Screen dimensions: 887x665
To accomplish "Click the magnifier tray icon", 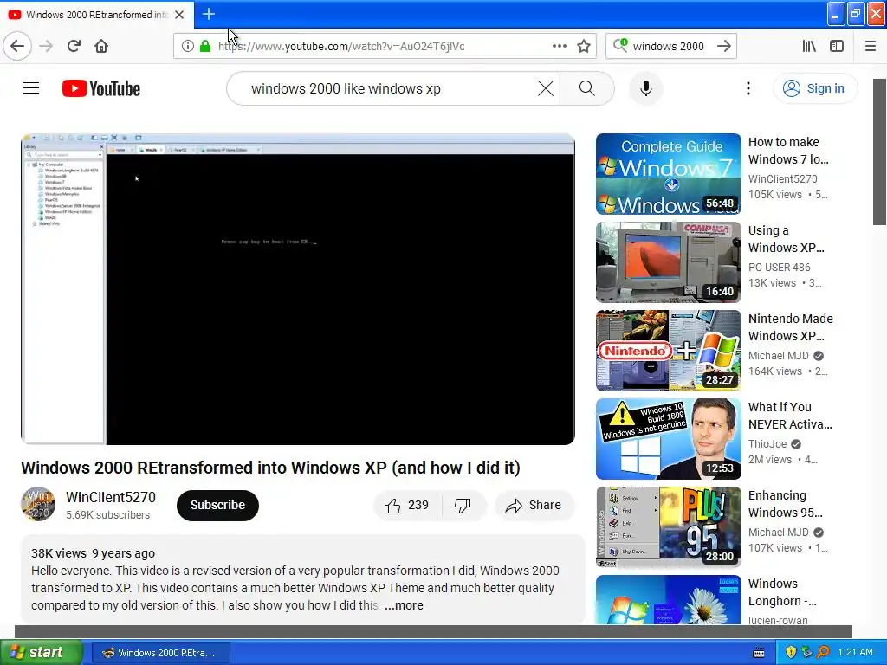I will click(823, 652).
